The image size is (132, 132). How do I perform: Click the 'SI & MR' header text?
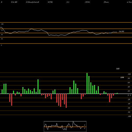(14, 2)
